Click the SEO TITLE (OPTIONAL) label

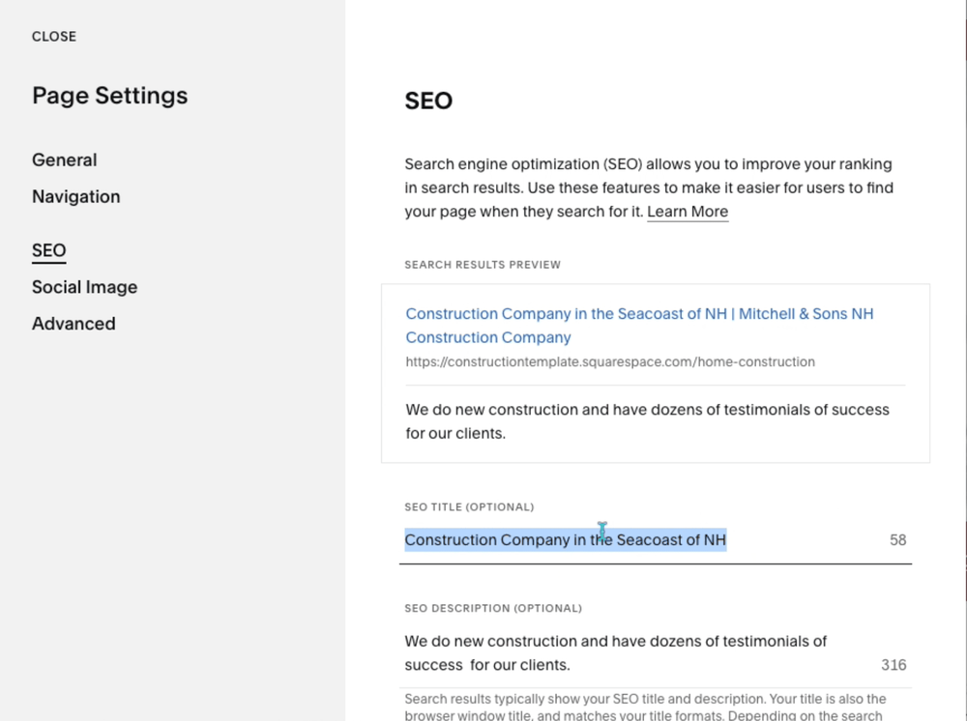point(469,507)
